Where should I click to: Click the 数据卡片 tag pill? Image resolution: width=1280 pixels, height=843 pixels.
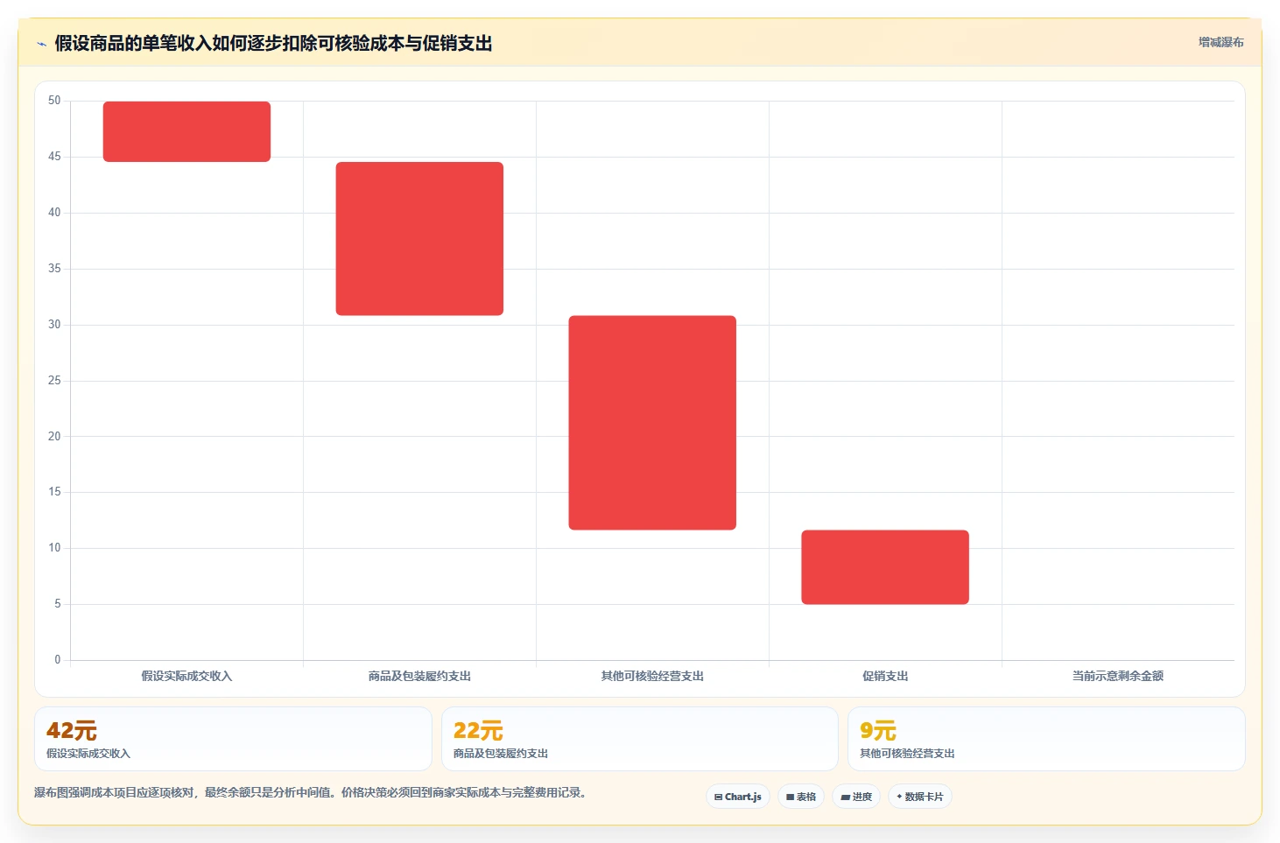point(919,797)
